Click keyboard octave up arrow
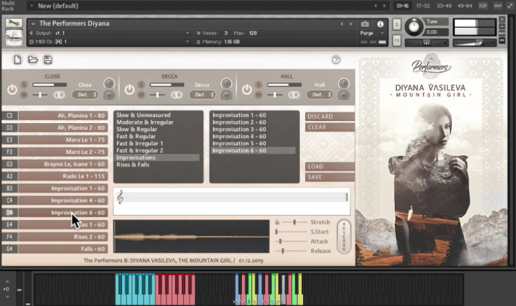 (7, 281)
